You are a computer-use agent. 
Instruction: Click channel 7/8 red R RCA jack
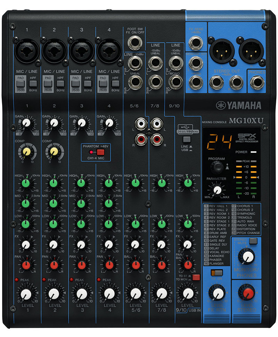pos(156,139)
